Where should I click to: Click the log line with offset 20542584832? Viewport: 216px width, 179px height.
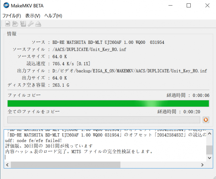pyautogui.click(x=106, y=135)
